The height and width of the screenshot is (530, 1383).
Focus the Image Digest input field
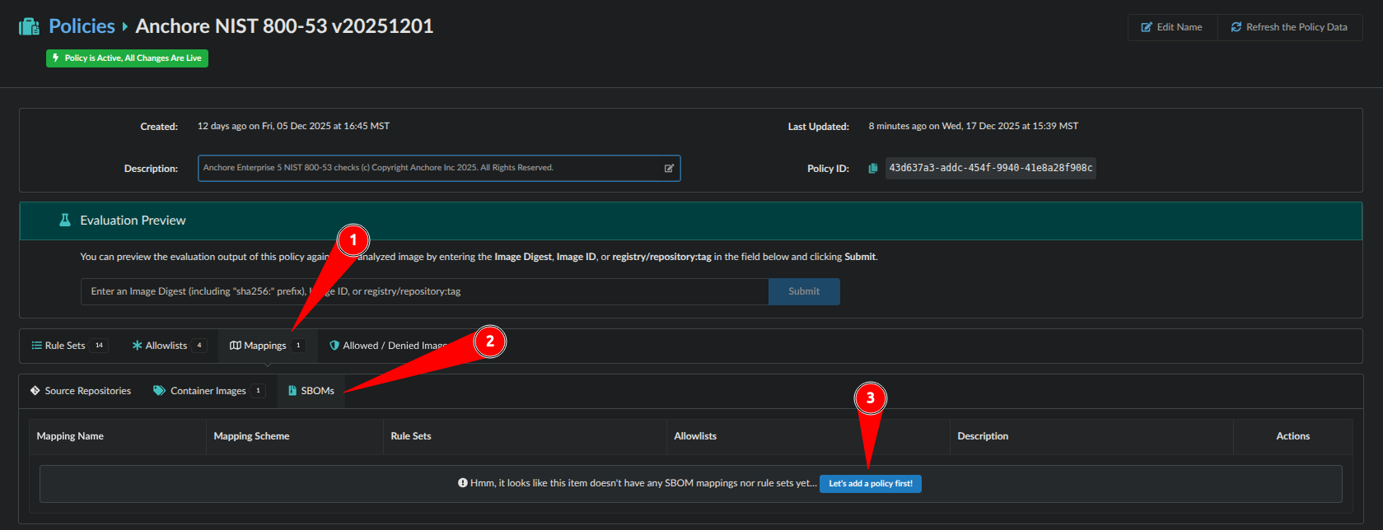tap(423, 291)
